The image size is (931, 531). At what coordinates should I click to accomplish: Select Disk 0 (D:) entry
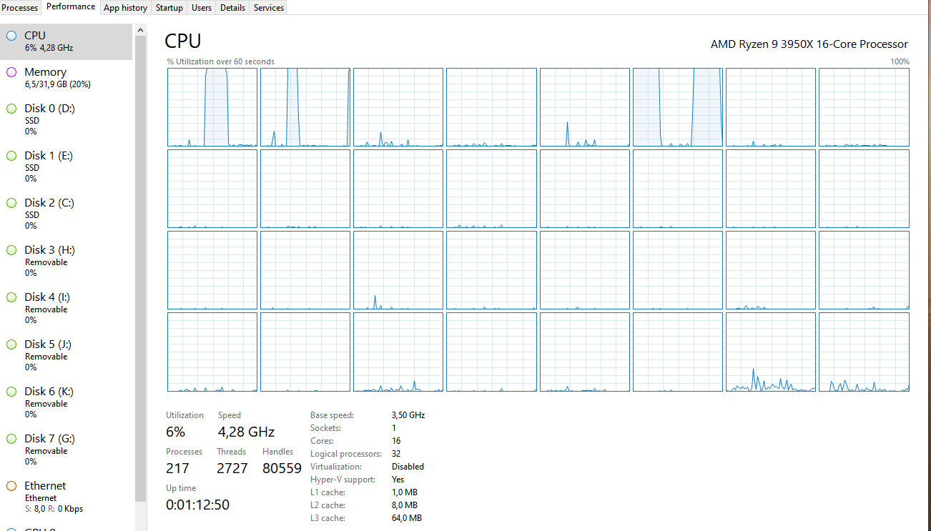coord(66,119)
